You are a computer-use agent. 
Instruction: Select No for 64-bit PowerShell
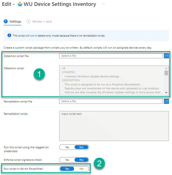coord(81,169)
